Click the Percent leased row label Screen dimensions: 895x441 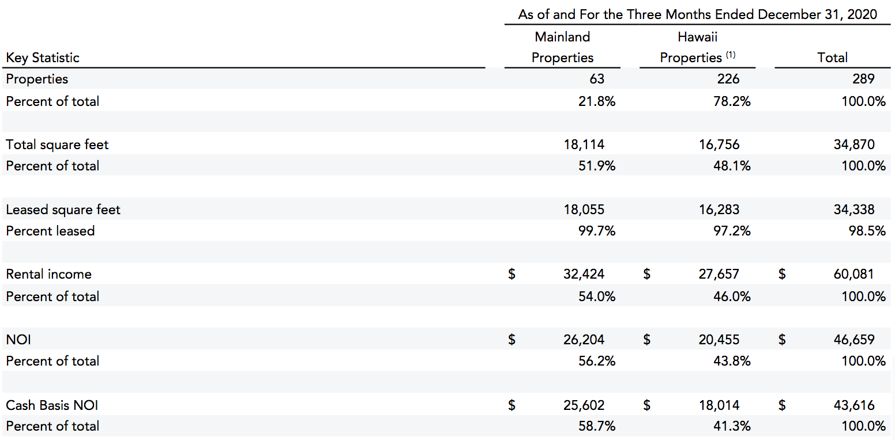pyautogui.click(x=50, y=231)
